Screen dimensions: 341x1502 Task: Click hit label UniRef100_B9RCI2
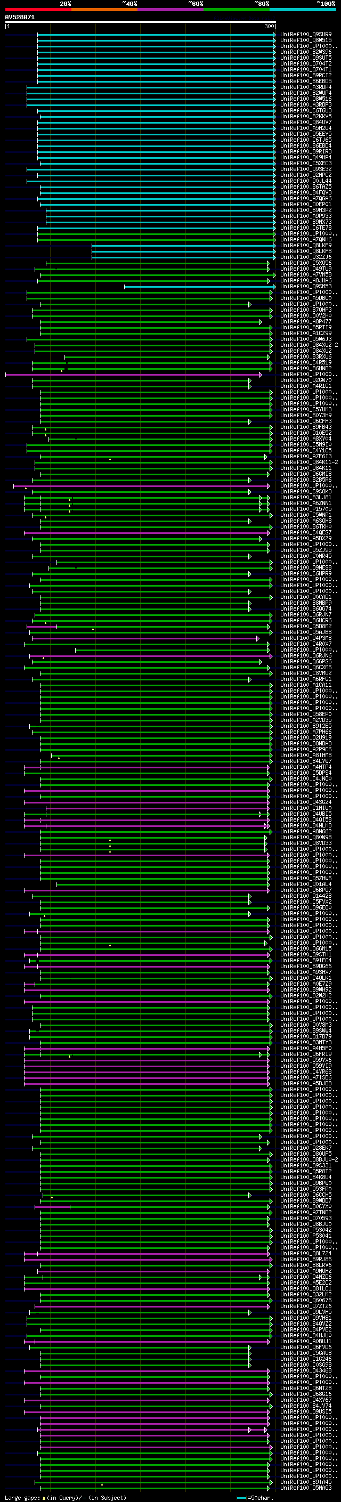click(306, 76)
